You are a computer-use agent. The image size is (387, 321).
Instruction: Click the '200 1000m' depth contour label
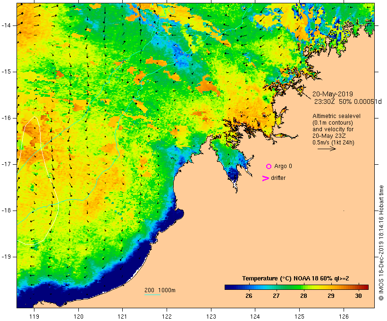coord(160,290)
